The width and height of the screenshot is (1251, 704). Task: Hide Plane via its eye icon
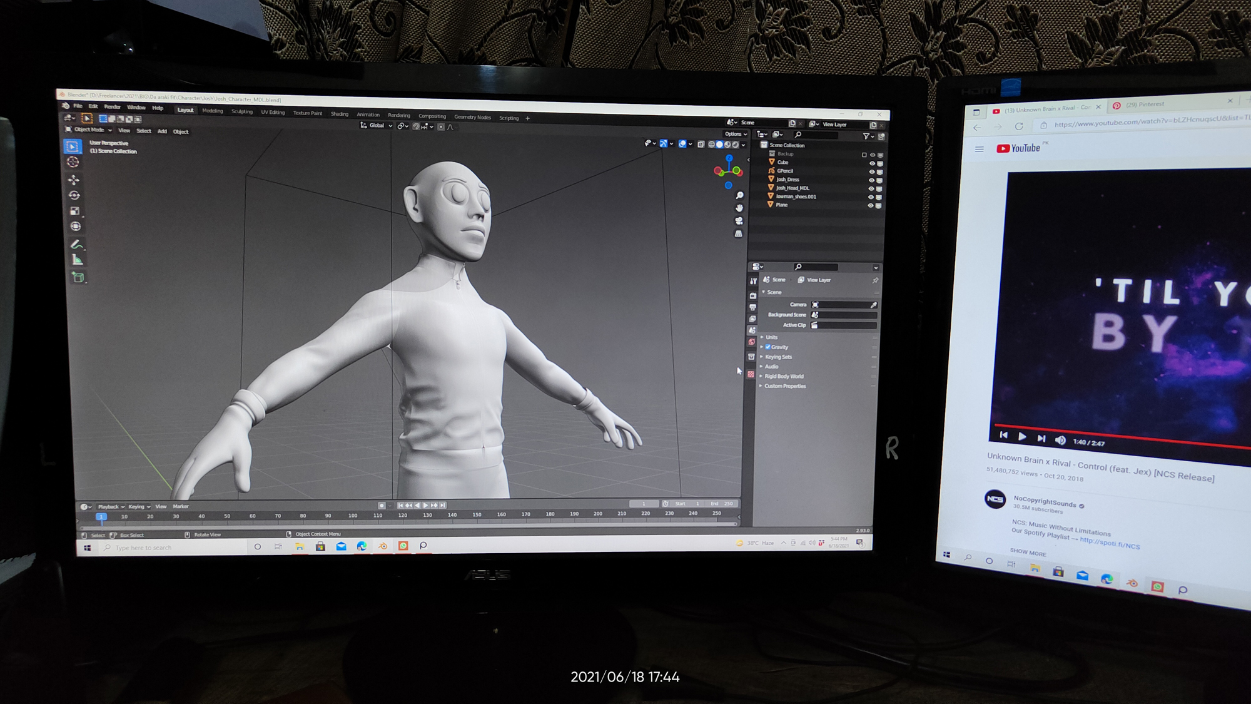pos(870,206)
